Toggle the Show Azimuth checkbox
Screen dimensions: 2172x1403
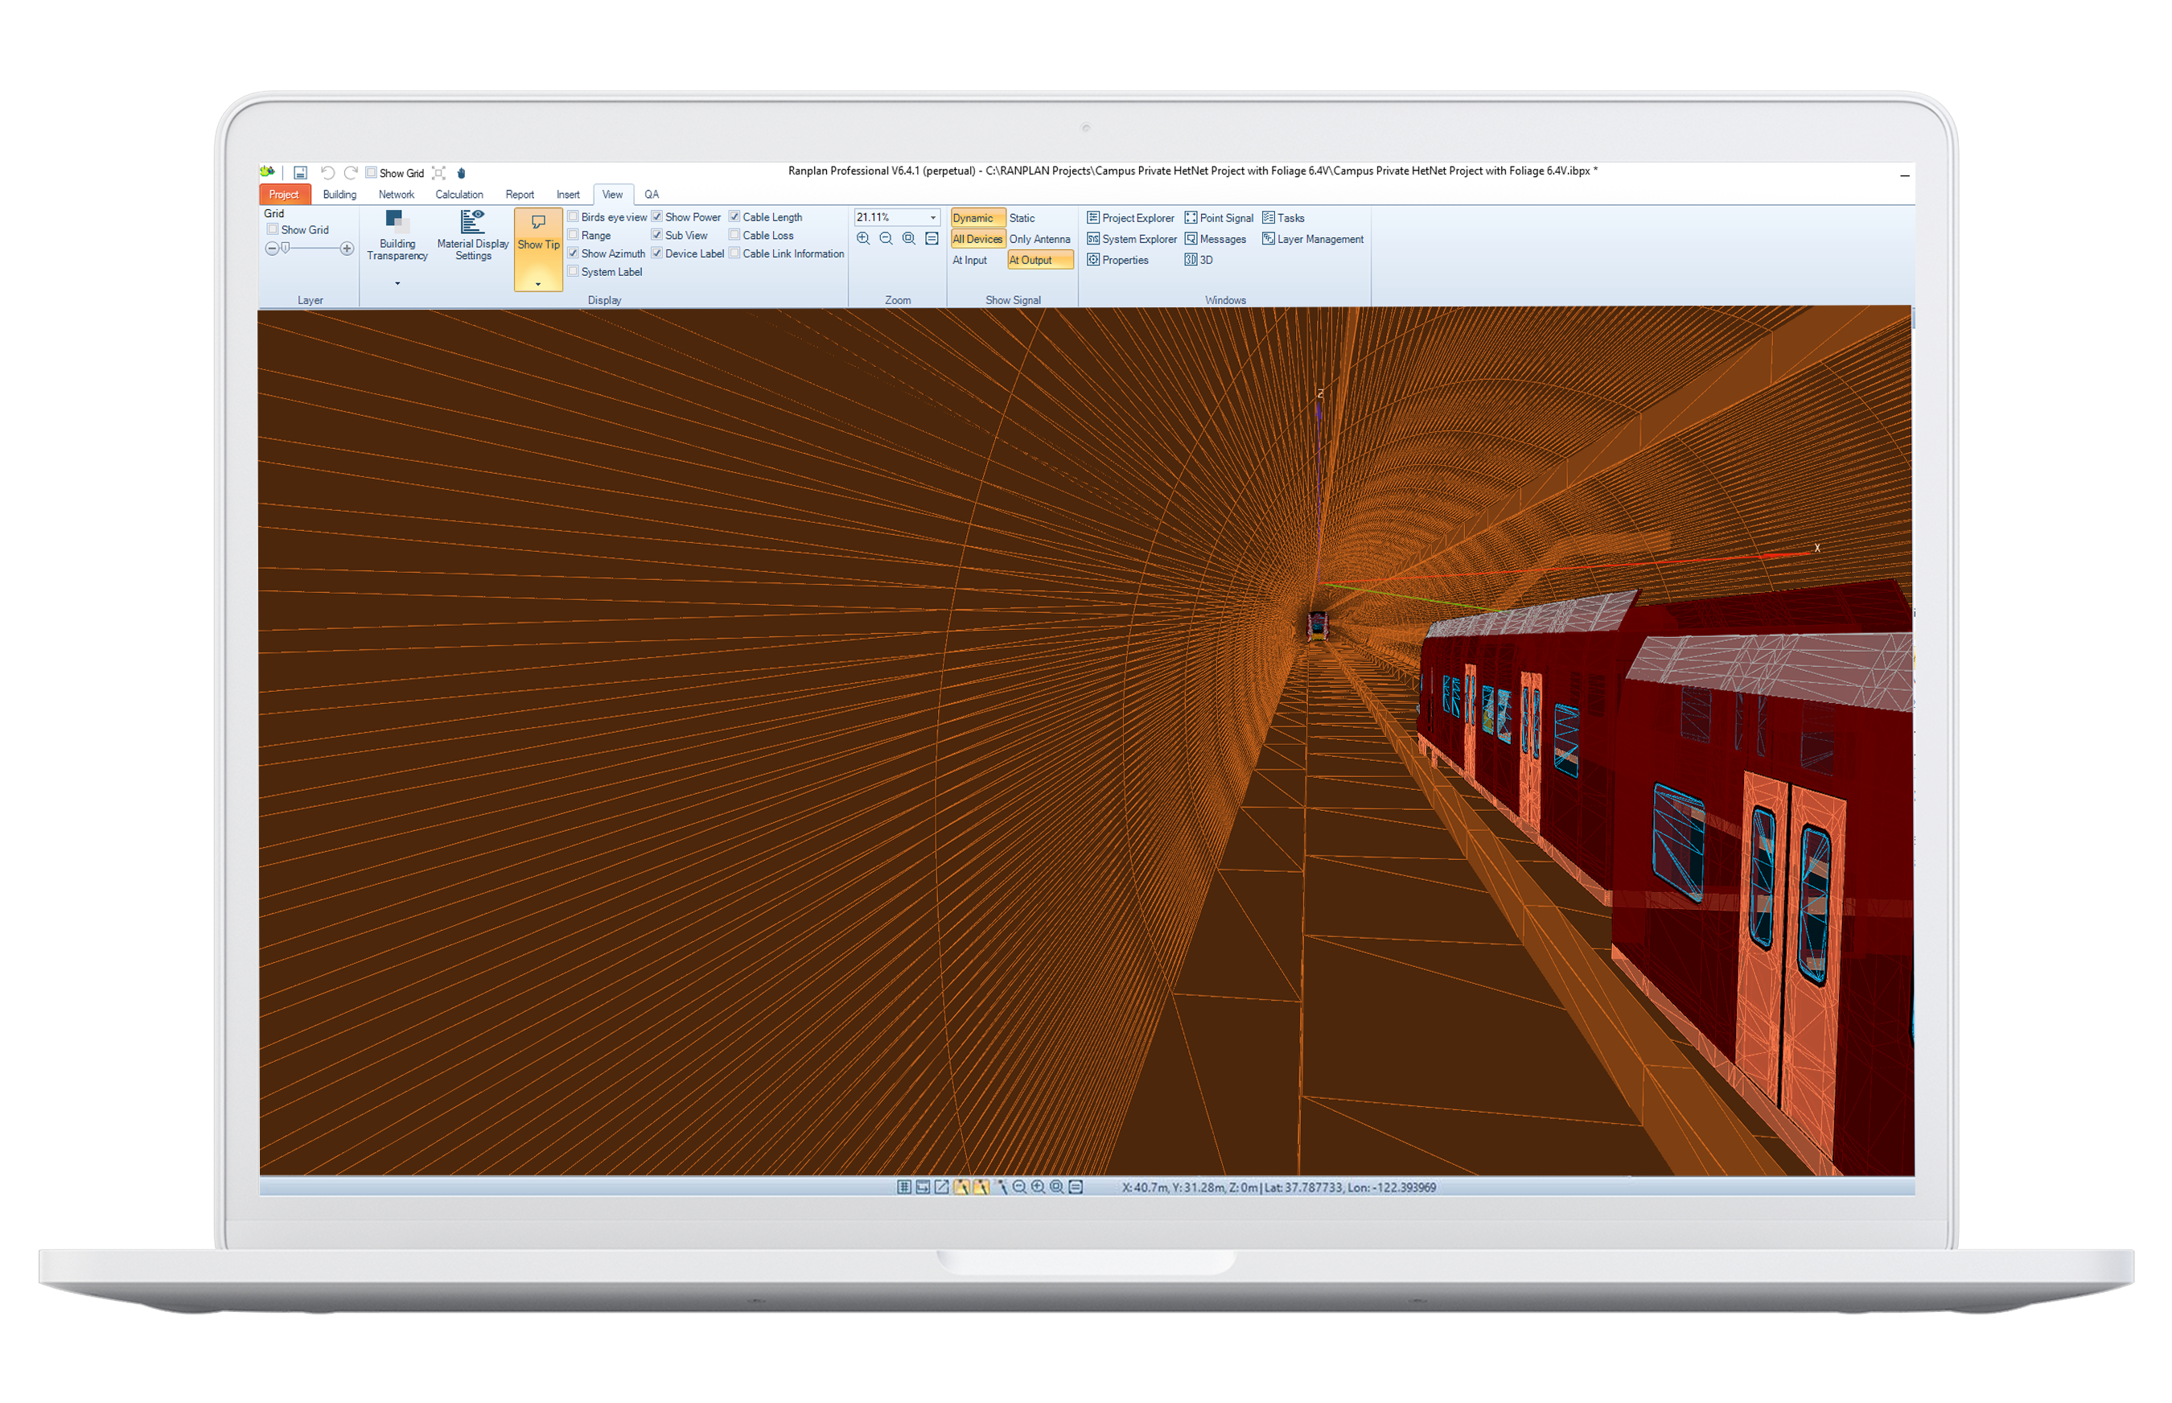click(x=573, y=255)
